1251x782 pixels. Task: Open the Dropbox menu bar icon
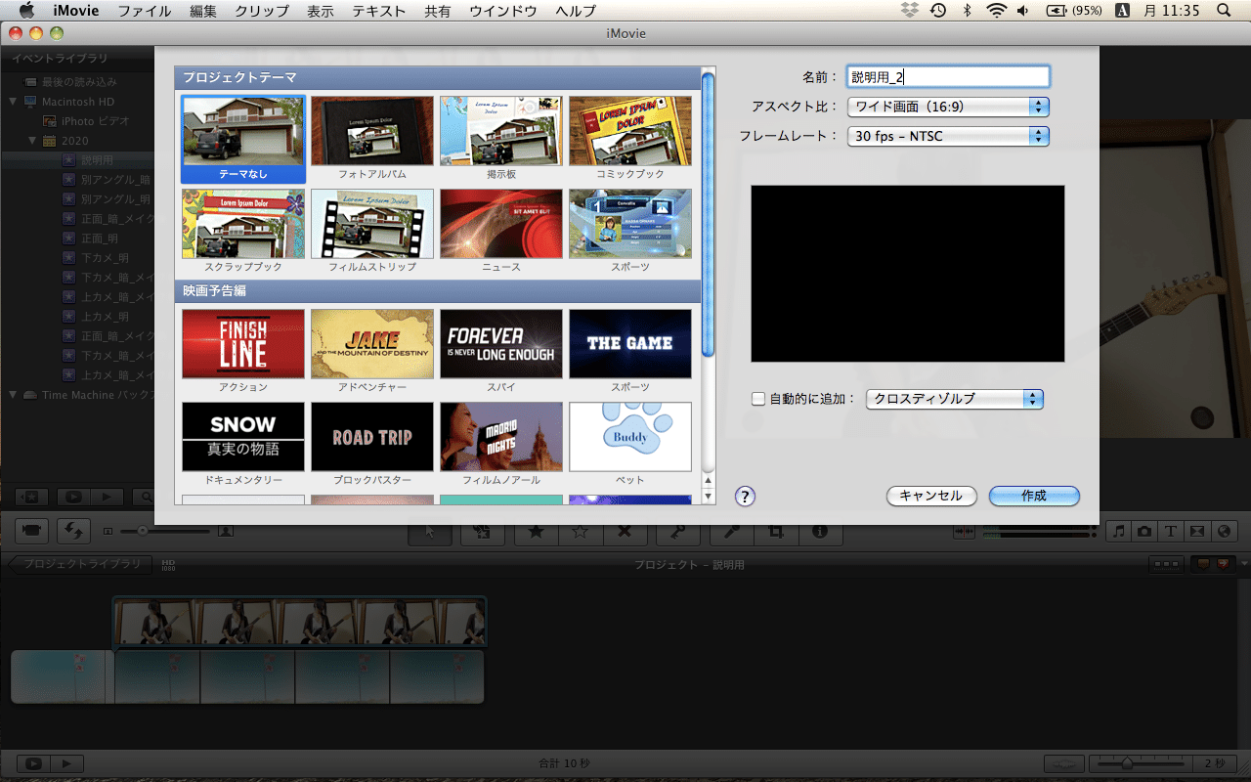point(910,11)
